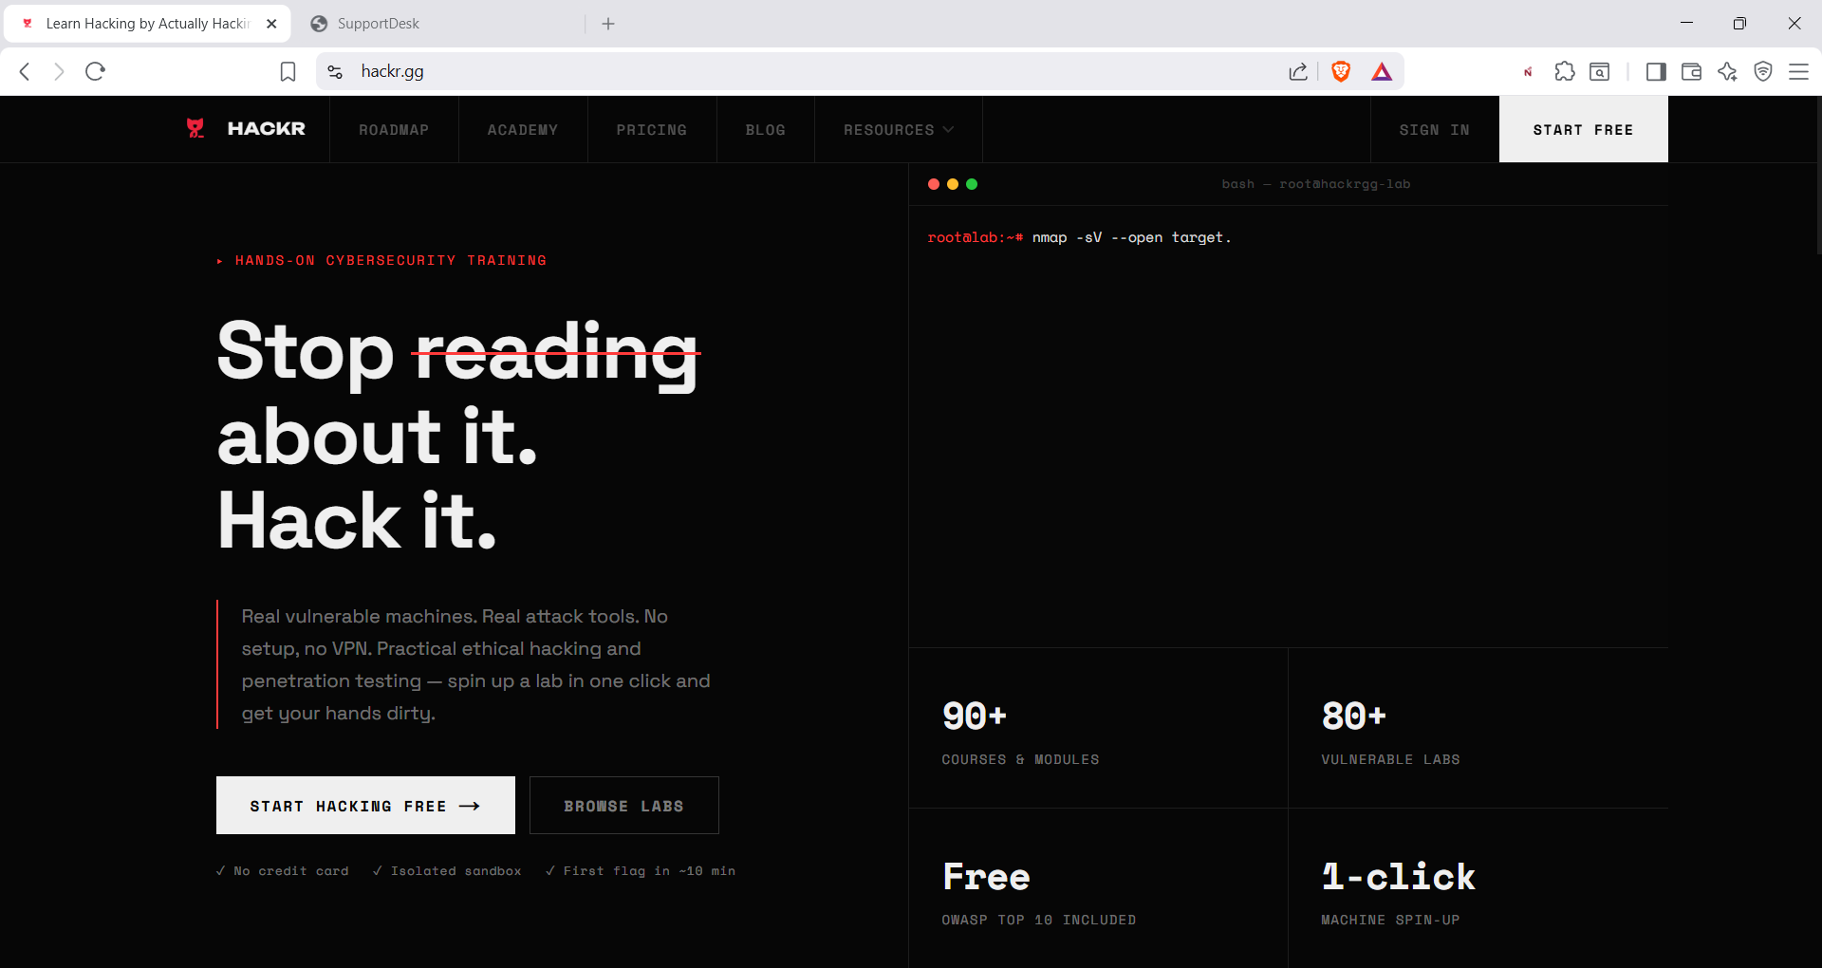Image resolution: width=1822 pixels, height=968 pixels.
Task: Open the Roadmap nav item
Action: pos(394,130)
